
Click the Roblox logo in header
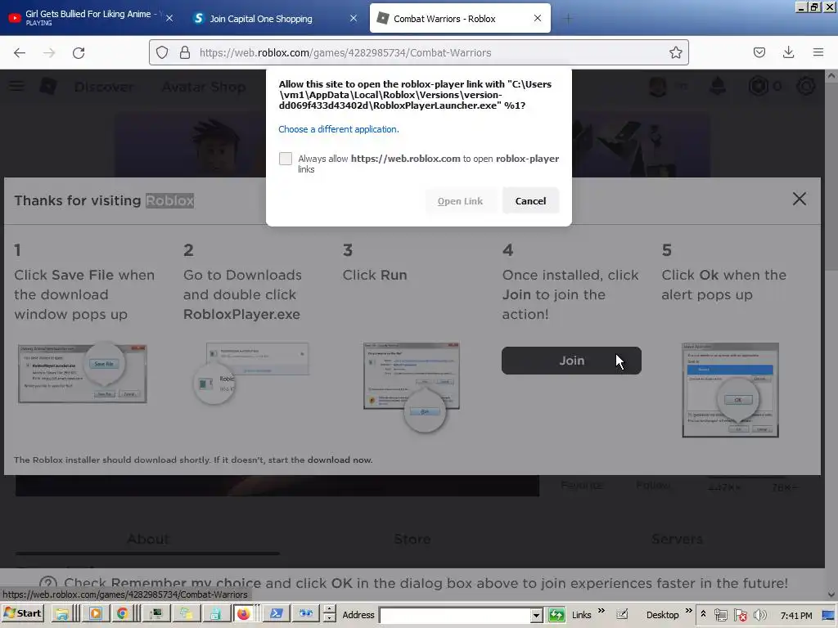(48, 86)
